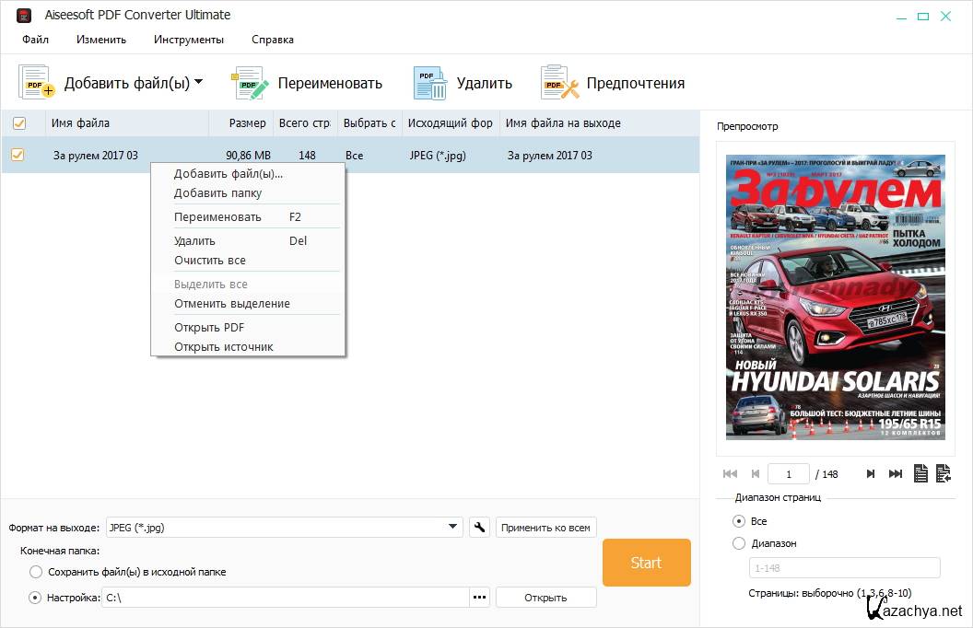Viewport: 973px width, 628px height.
Task: Click the 'Применить ко всем' button
Action: click(546, 528)
